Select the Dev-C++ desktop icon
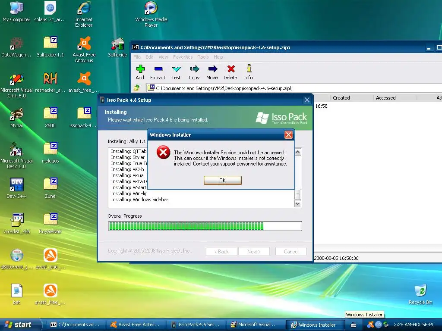This screenshot has height=331, width=442. [17, 188]
